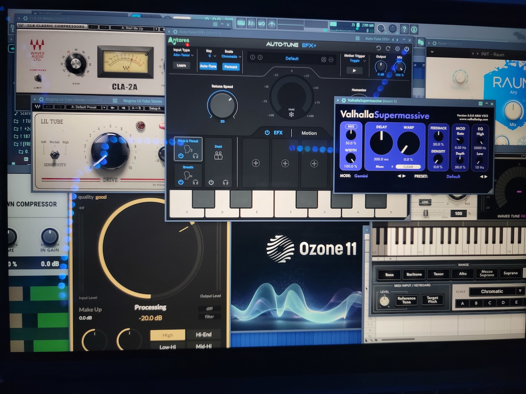Open the Input Type Alto-Tenor dropdown
This screenshot has width=526, height=394.
click(183, 55)
